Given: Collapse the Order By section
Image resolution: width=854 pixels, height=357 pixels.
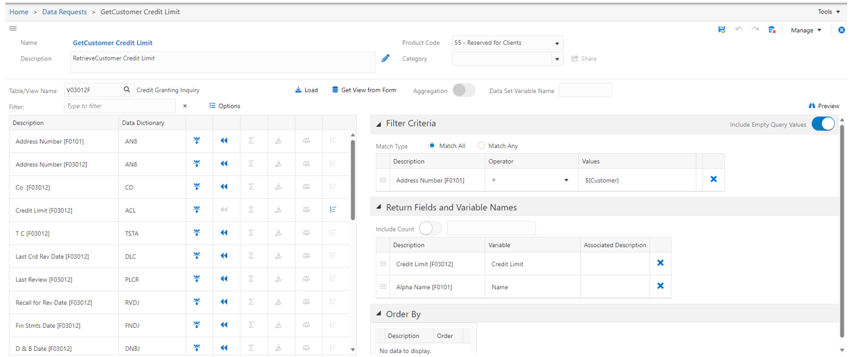Looking at the screenshot, I should pyautogui.click(x=379, y=314).
